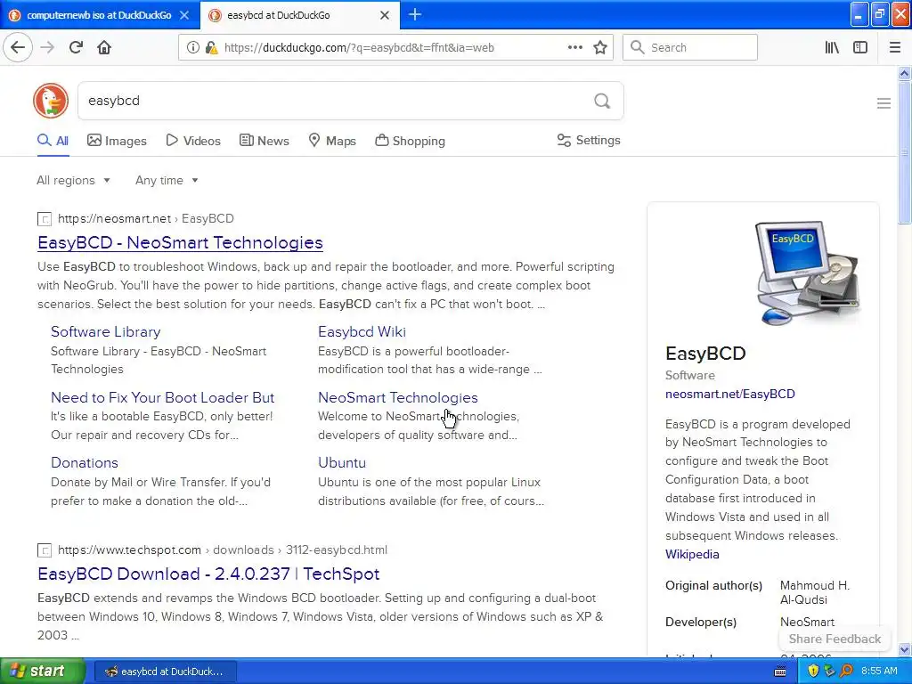
Task: Click the network tray icon
Action: [829, 672]
